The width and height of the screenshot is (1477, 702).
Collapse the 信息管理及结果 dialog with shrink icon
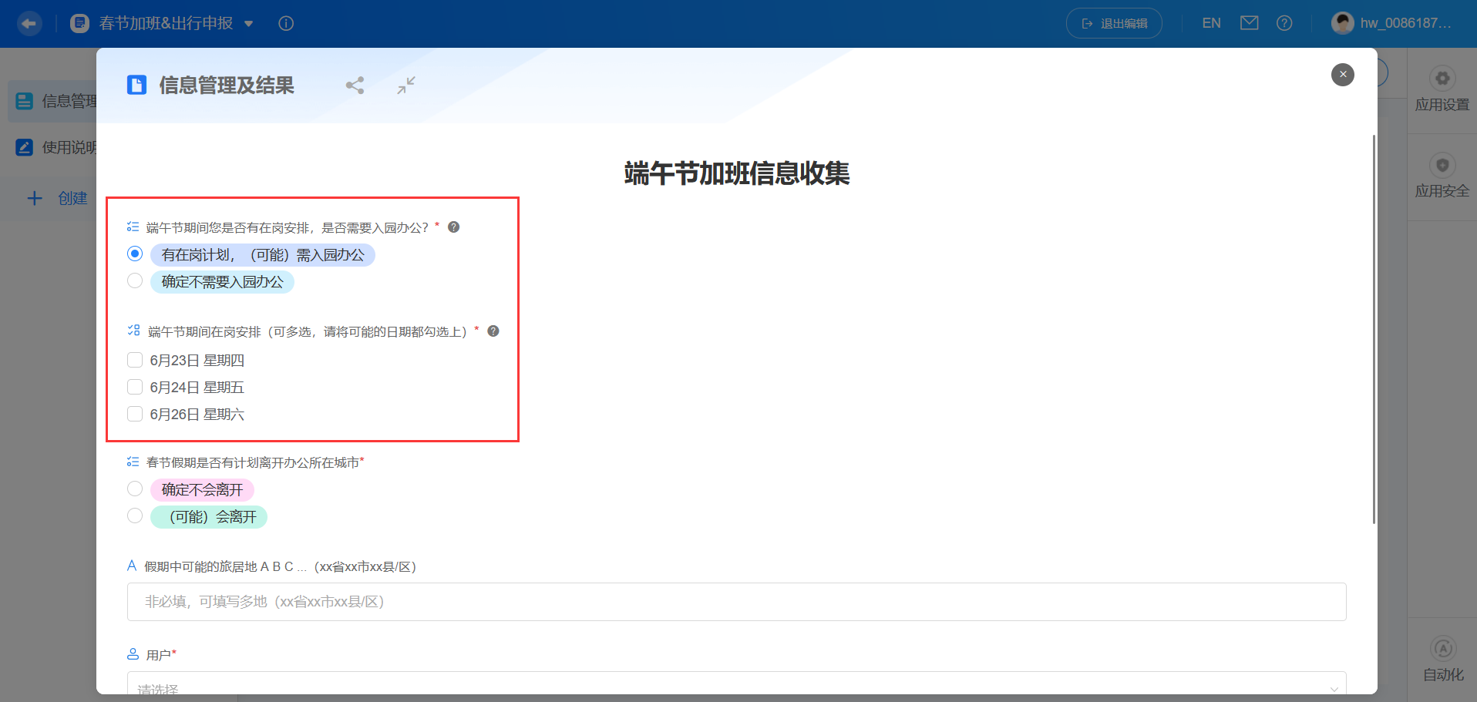[x=406, y=85]
